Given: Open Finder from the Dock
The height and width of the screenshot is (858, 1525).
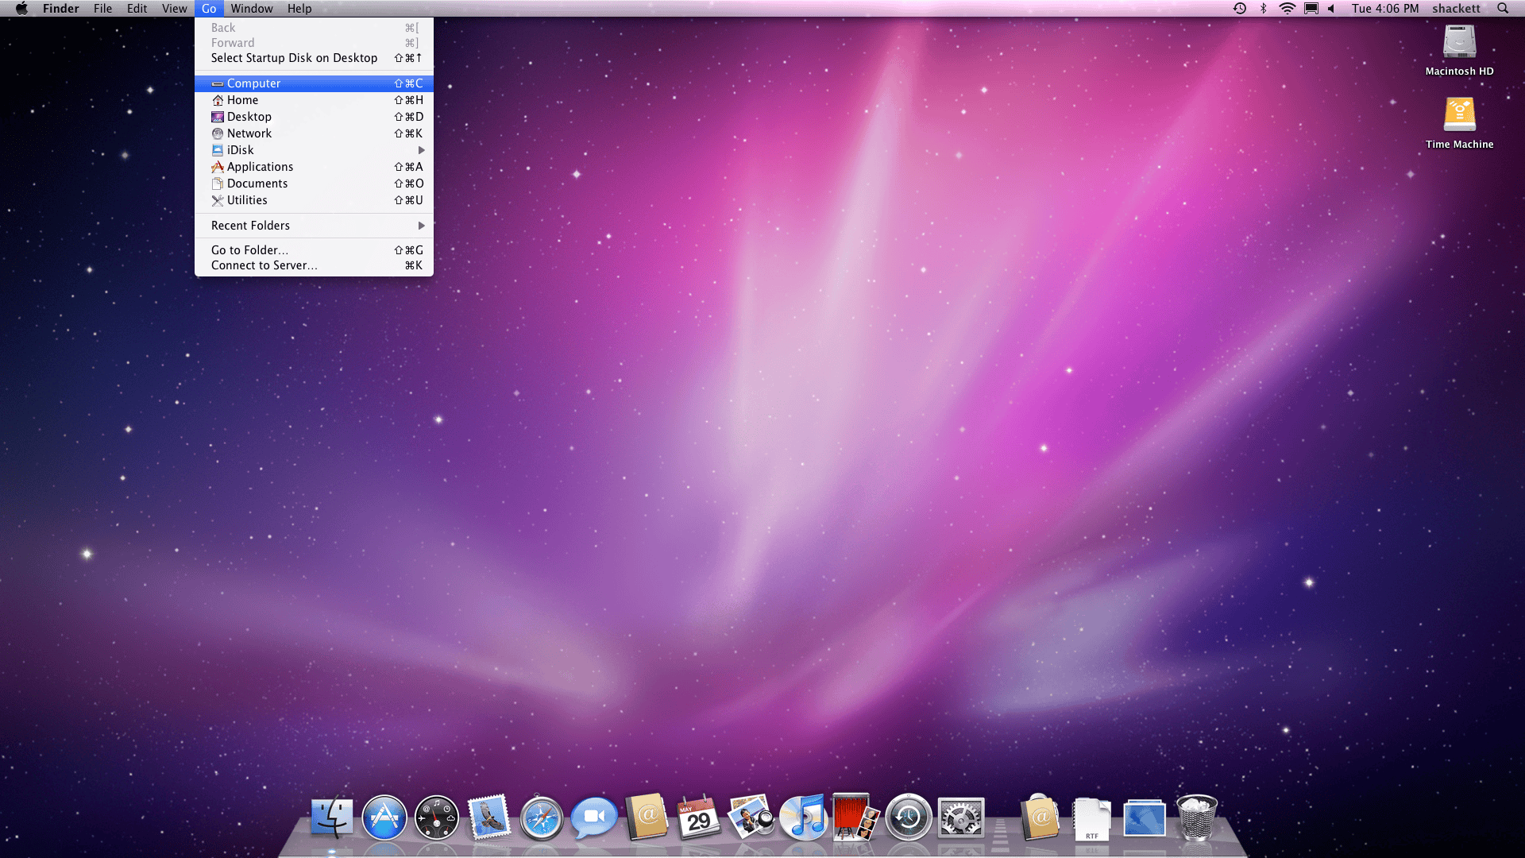Looking at the screenshot, I should click(x=332, y=817).
